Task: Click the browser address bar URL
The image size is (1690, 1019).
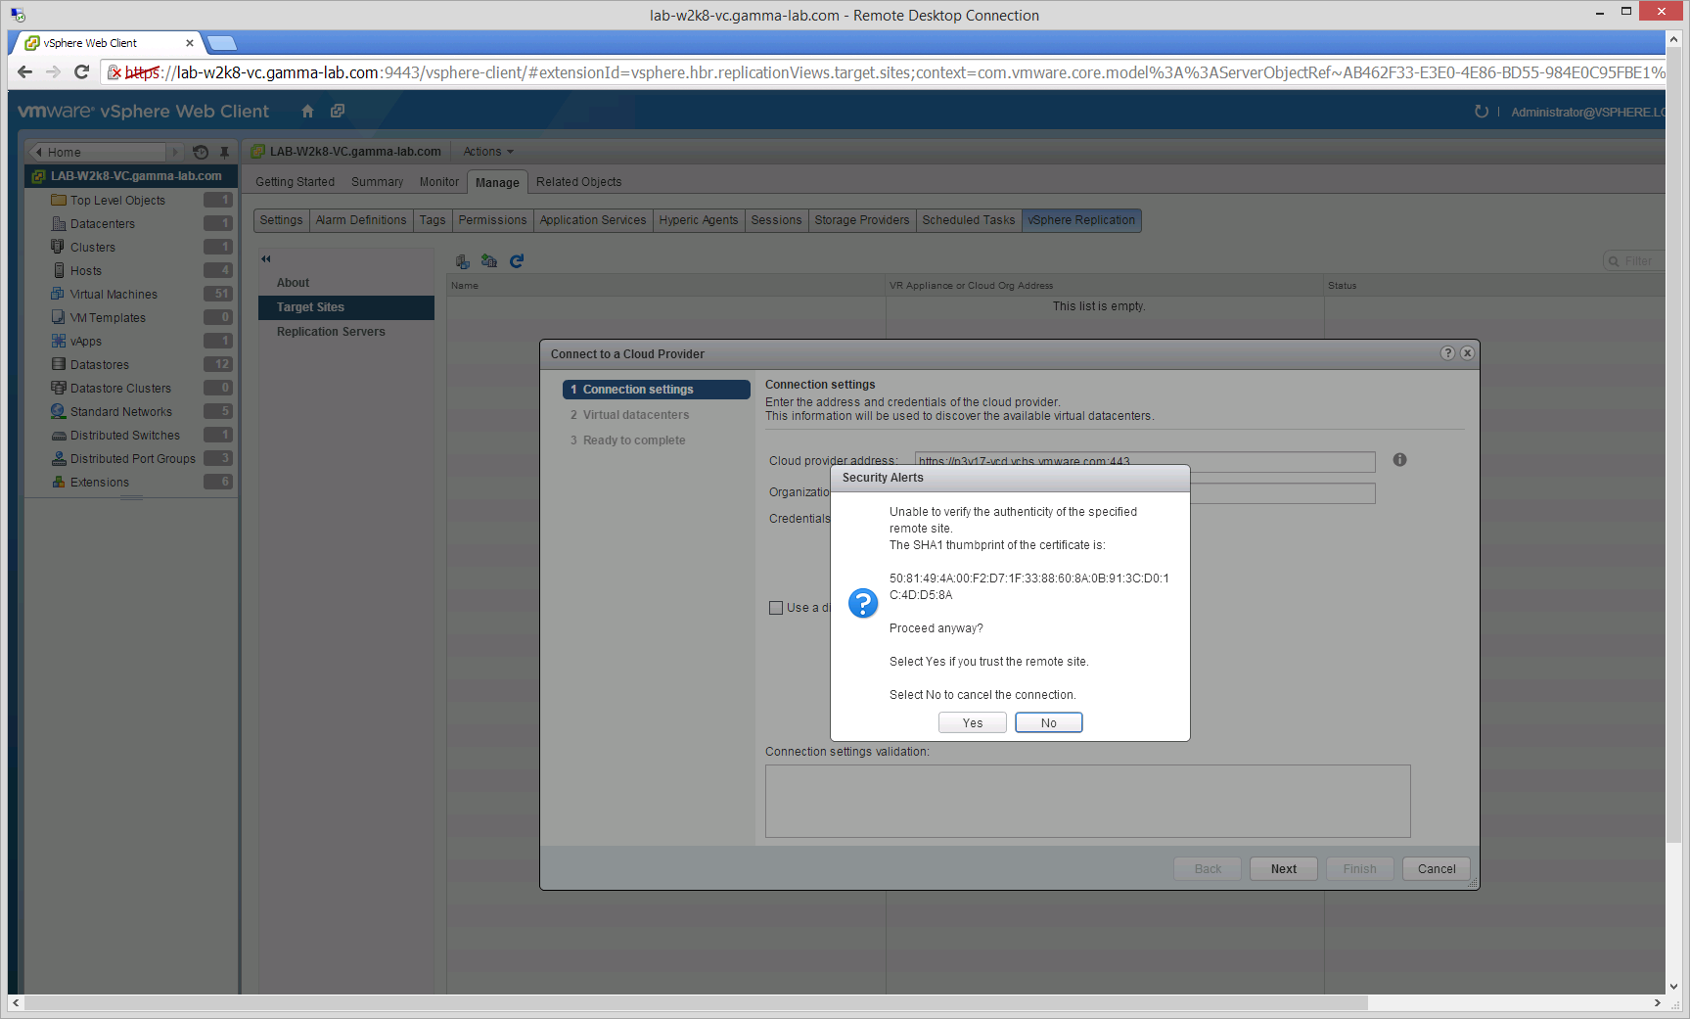Action: pos(783,72)
